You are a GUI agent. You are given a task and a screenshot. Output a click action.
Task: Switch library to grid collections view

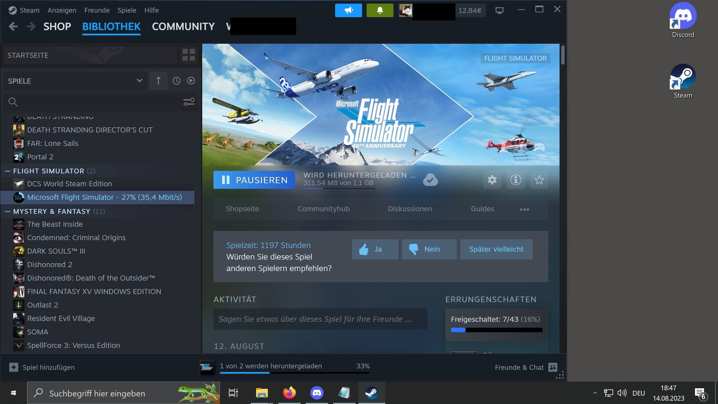[188, 55]
